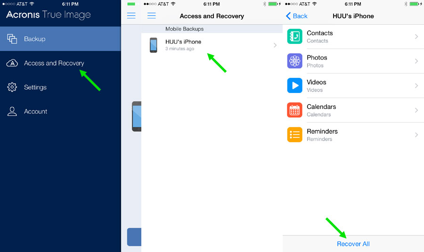Click the HUU's iPhone screen title
Image resolution: width=424 pixels, height=252 pixels.
tap(353, 16)
